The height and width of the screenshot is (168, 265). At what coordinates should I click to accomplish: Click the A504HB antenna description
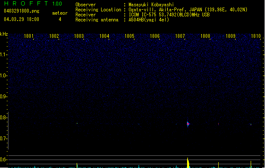pyautogui.click(x=149, y=19)
